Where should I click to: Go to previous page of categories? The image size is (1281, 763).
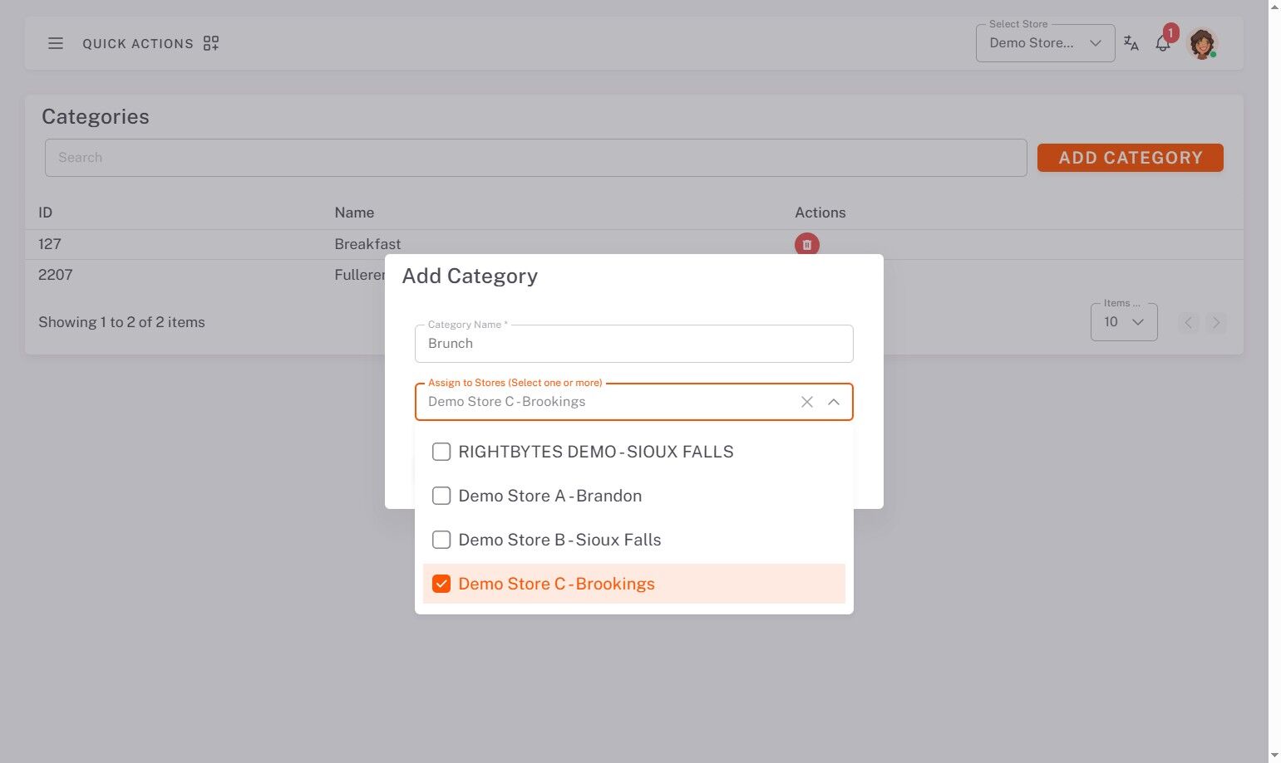tap(1189, 322)
